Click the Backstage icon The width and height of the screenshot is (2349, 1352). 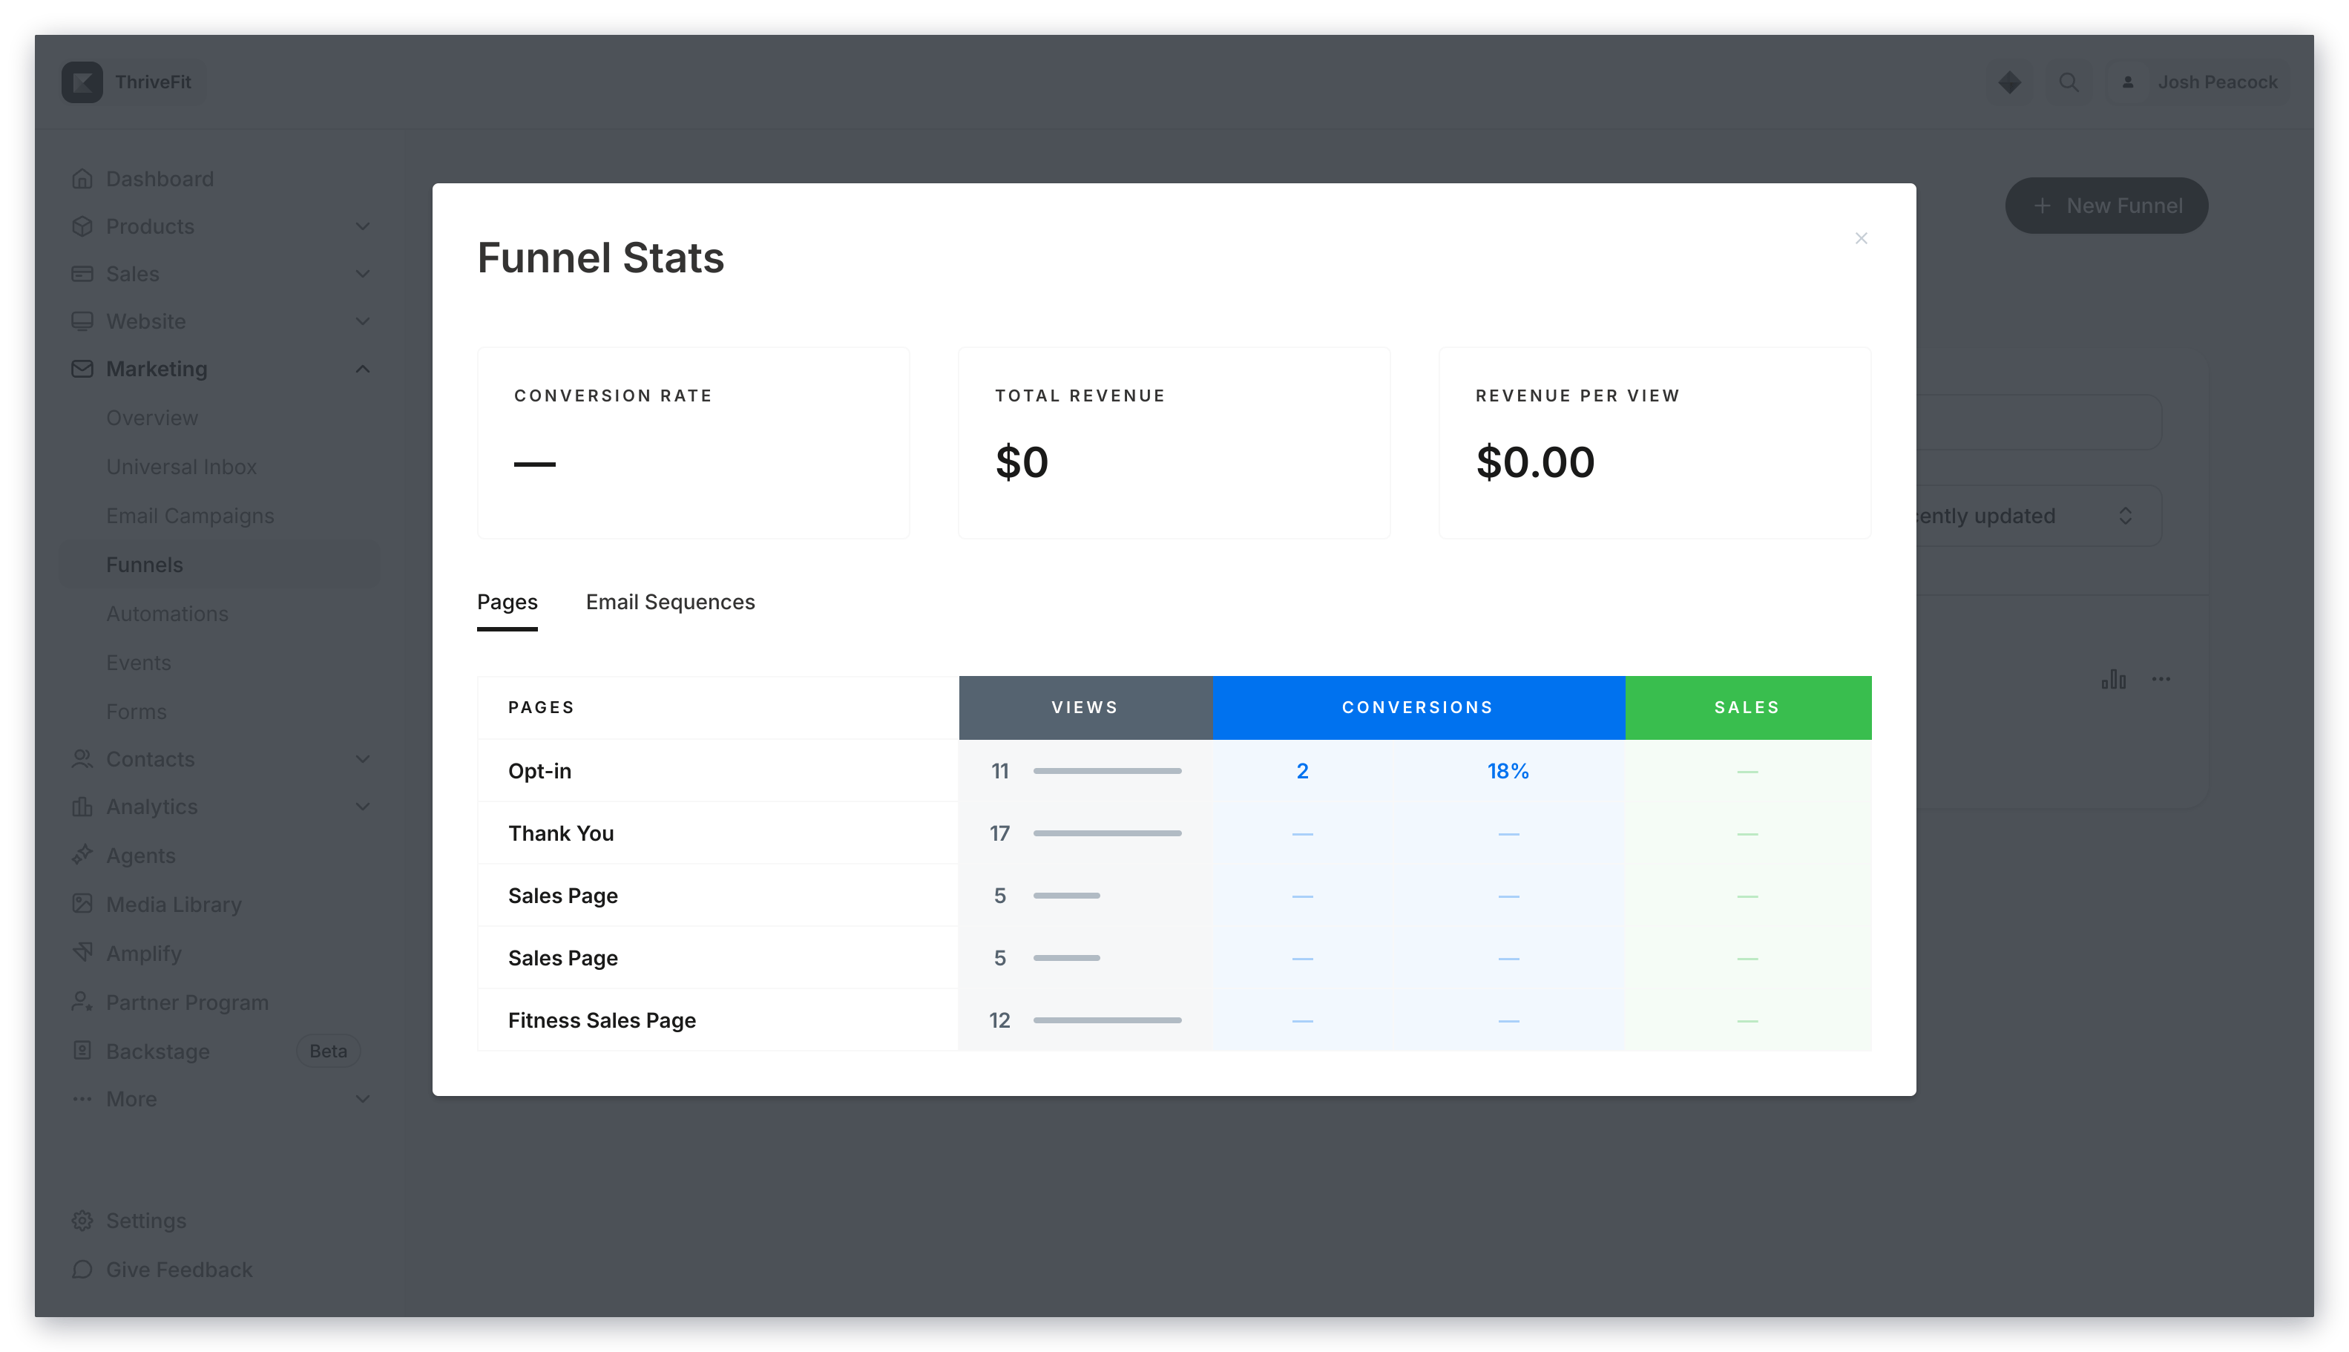pos(82,1050)
